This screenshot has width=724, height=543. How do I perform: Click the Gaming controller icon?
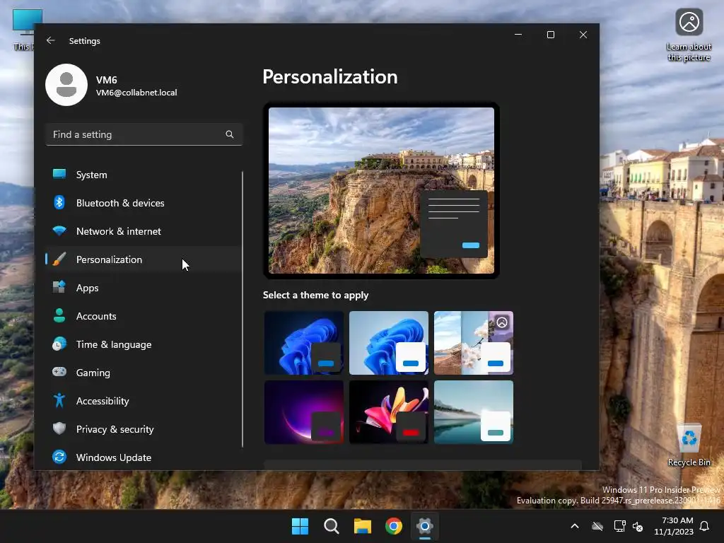click(x=59, y=372)
